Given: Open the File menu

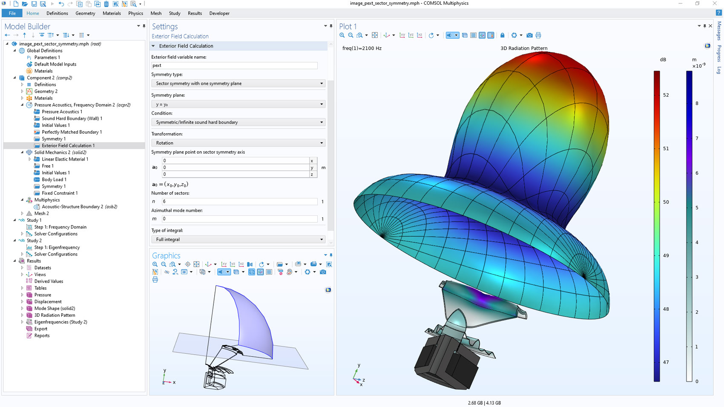Looking at the screenshot, I should (12, 13).
